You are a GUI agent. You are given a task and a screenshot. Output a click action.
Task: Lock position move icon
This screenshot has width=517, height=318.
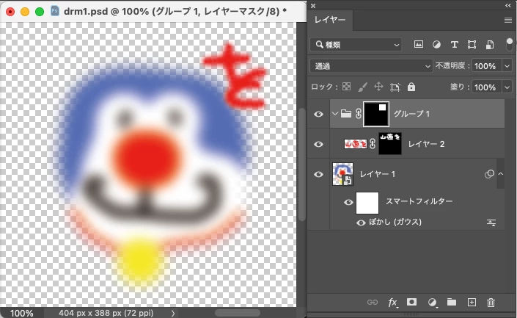coord(378,87)
